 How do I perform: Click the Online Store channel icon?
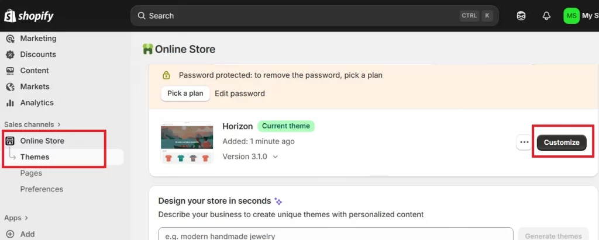click(10, 141)
